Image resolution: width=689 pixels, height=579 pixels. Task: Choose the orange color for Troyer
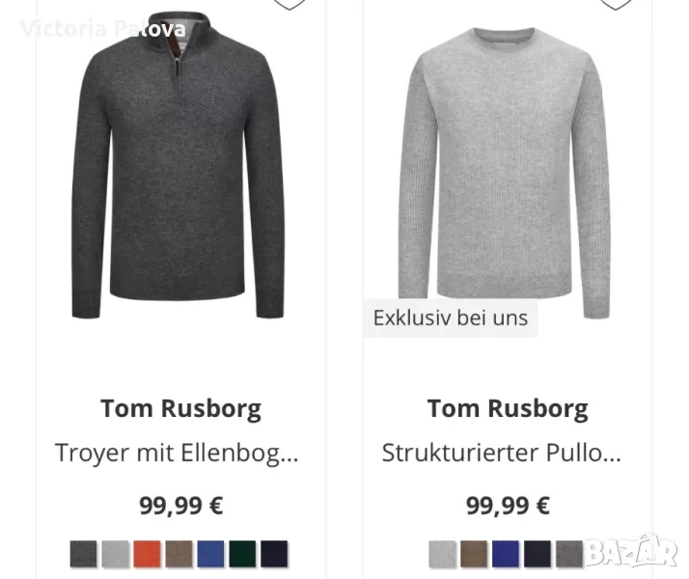[x=148, y=554]
